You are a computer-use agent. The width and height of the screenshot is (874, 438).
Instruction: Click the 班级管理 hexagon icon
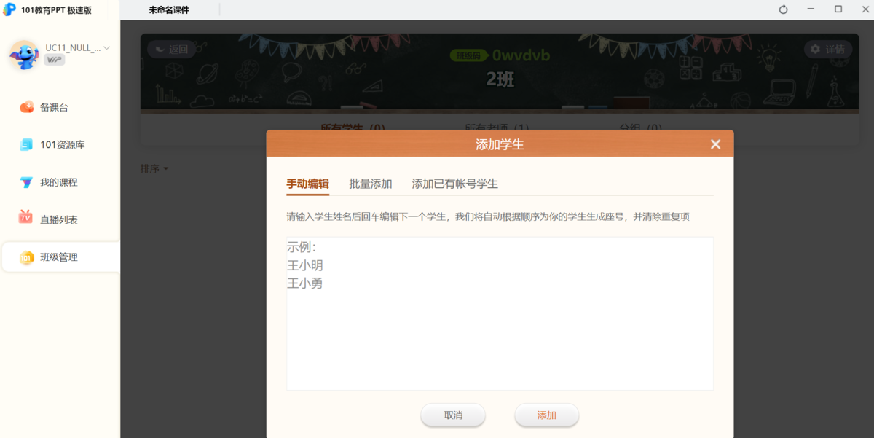[x=26, y=257]
